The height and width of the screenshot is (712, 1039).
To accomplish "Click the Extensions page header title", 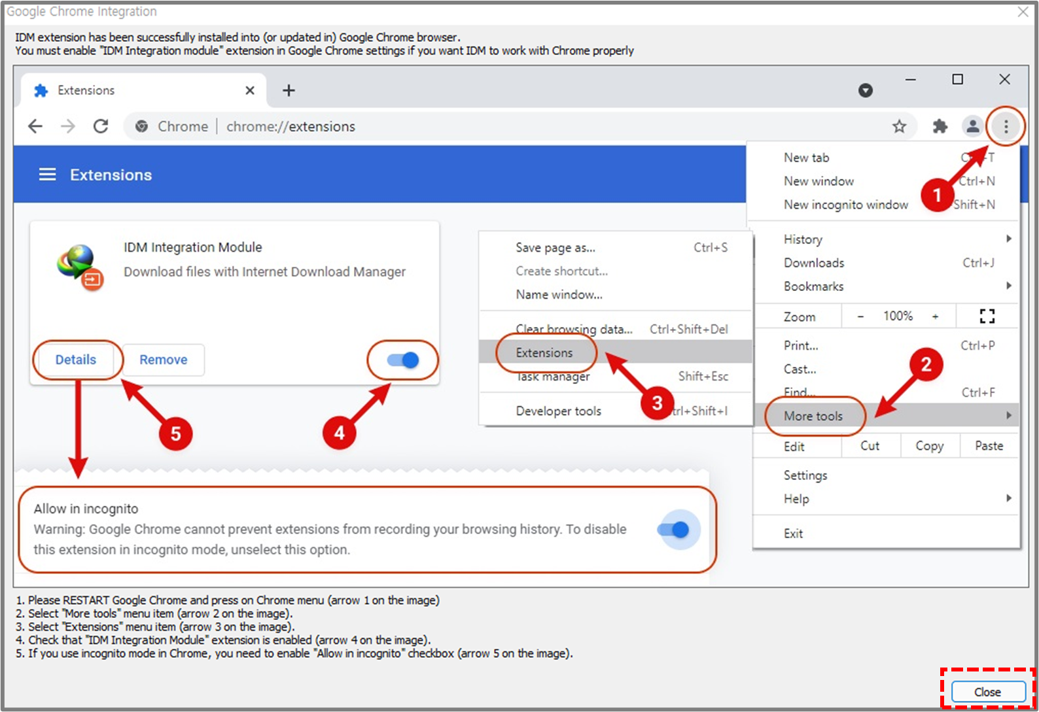I will 111,175.
